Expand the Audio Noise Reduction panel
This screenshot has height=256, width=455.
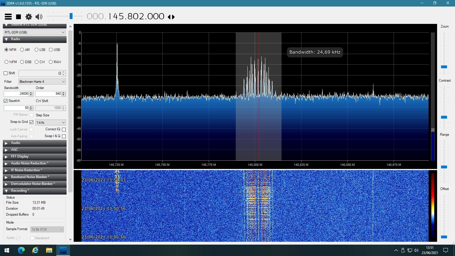(35, 164)
